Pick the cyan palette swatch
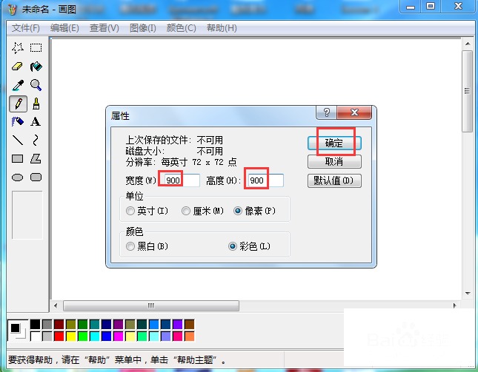 (x=95, y=336)
